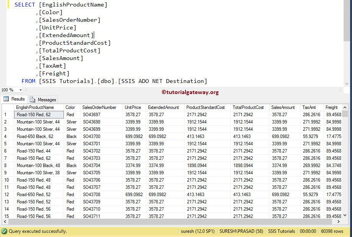The height and width of the screenshot is (237, 352).
Task: Select row 8 header in results
Action: (x=8, y=166)
